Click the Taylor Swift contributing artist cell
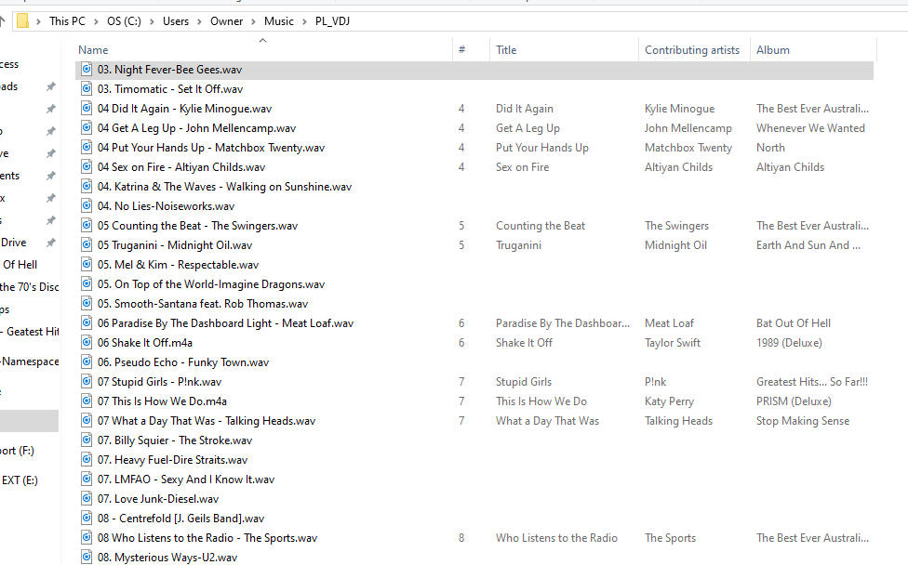Image resolution: width=908 pixels, height=565 pixels. click(x=673, y=342)
